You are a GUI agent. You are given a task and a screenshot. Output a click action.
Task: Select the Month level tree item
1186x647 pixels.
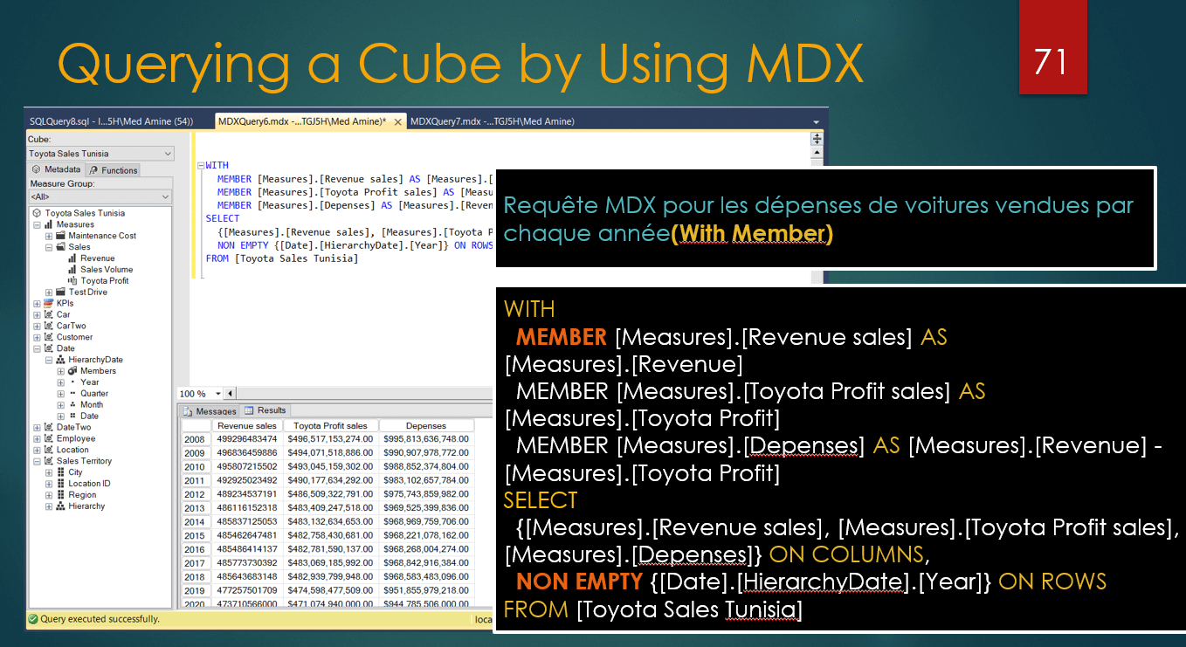[92, 405]
